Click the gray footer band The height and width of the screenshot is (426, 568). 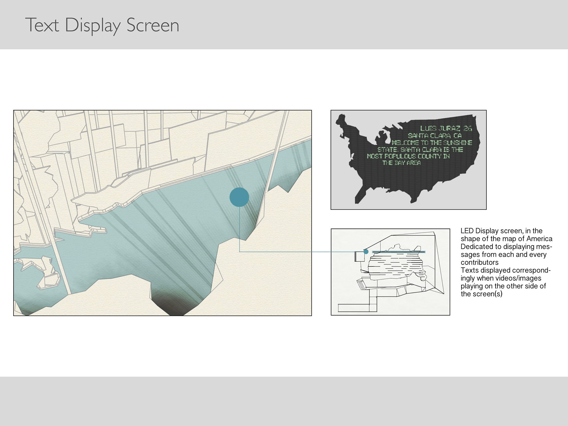[284, 401]
